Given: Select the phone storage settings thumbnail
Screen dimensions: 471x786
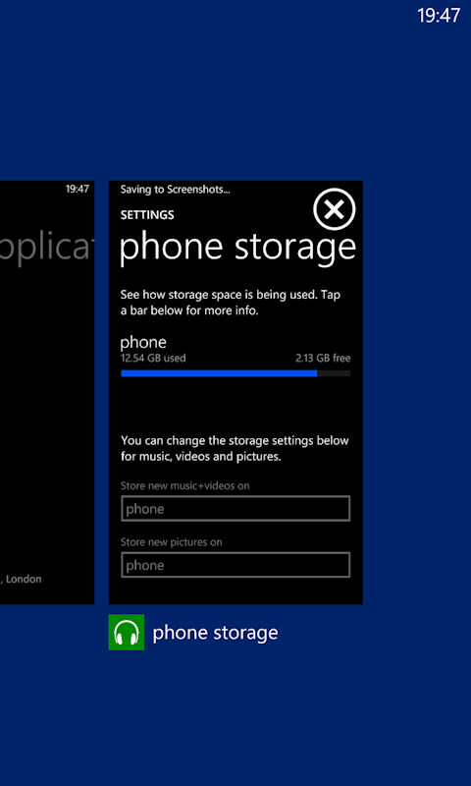Looking at the screenshot, I should [235, 392].
